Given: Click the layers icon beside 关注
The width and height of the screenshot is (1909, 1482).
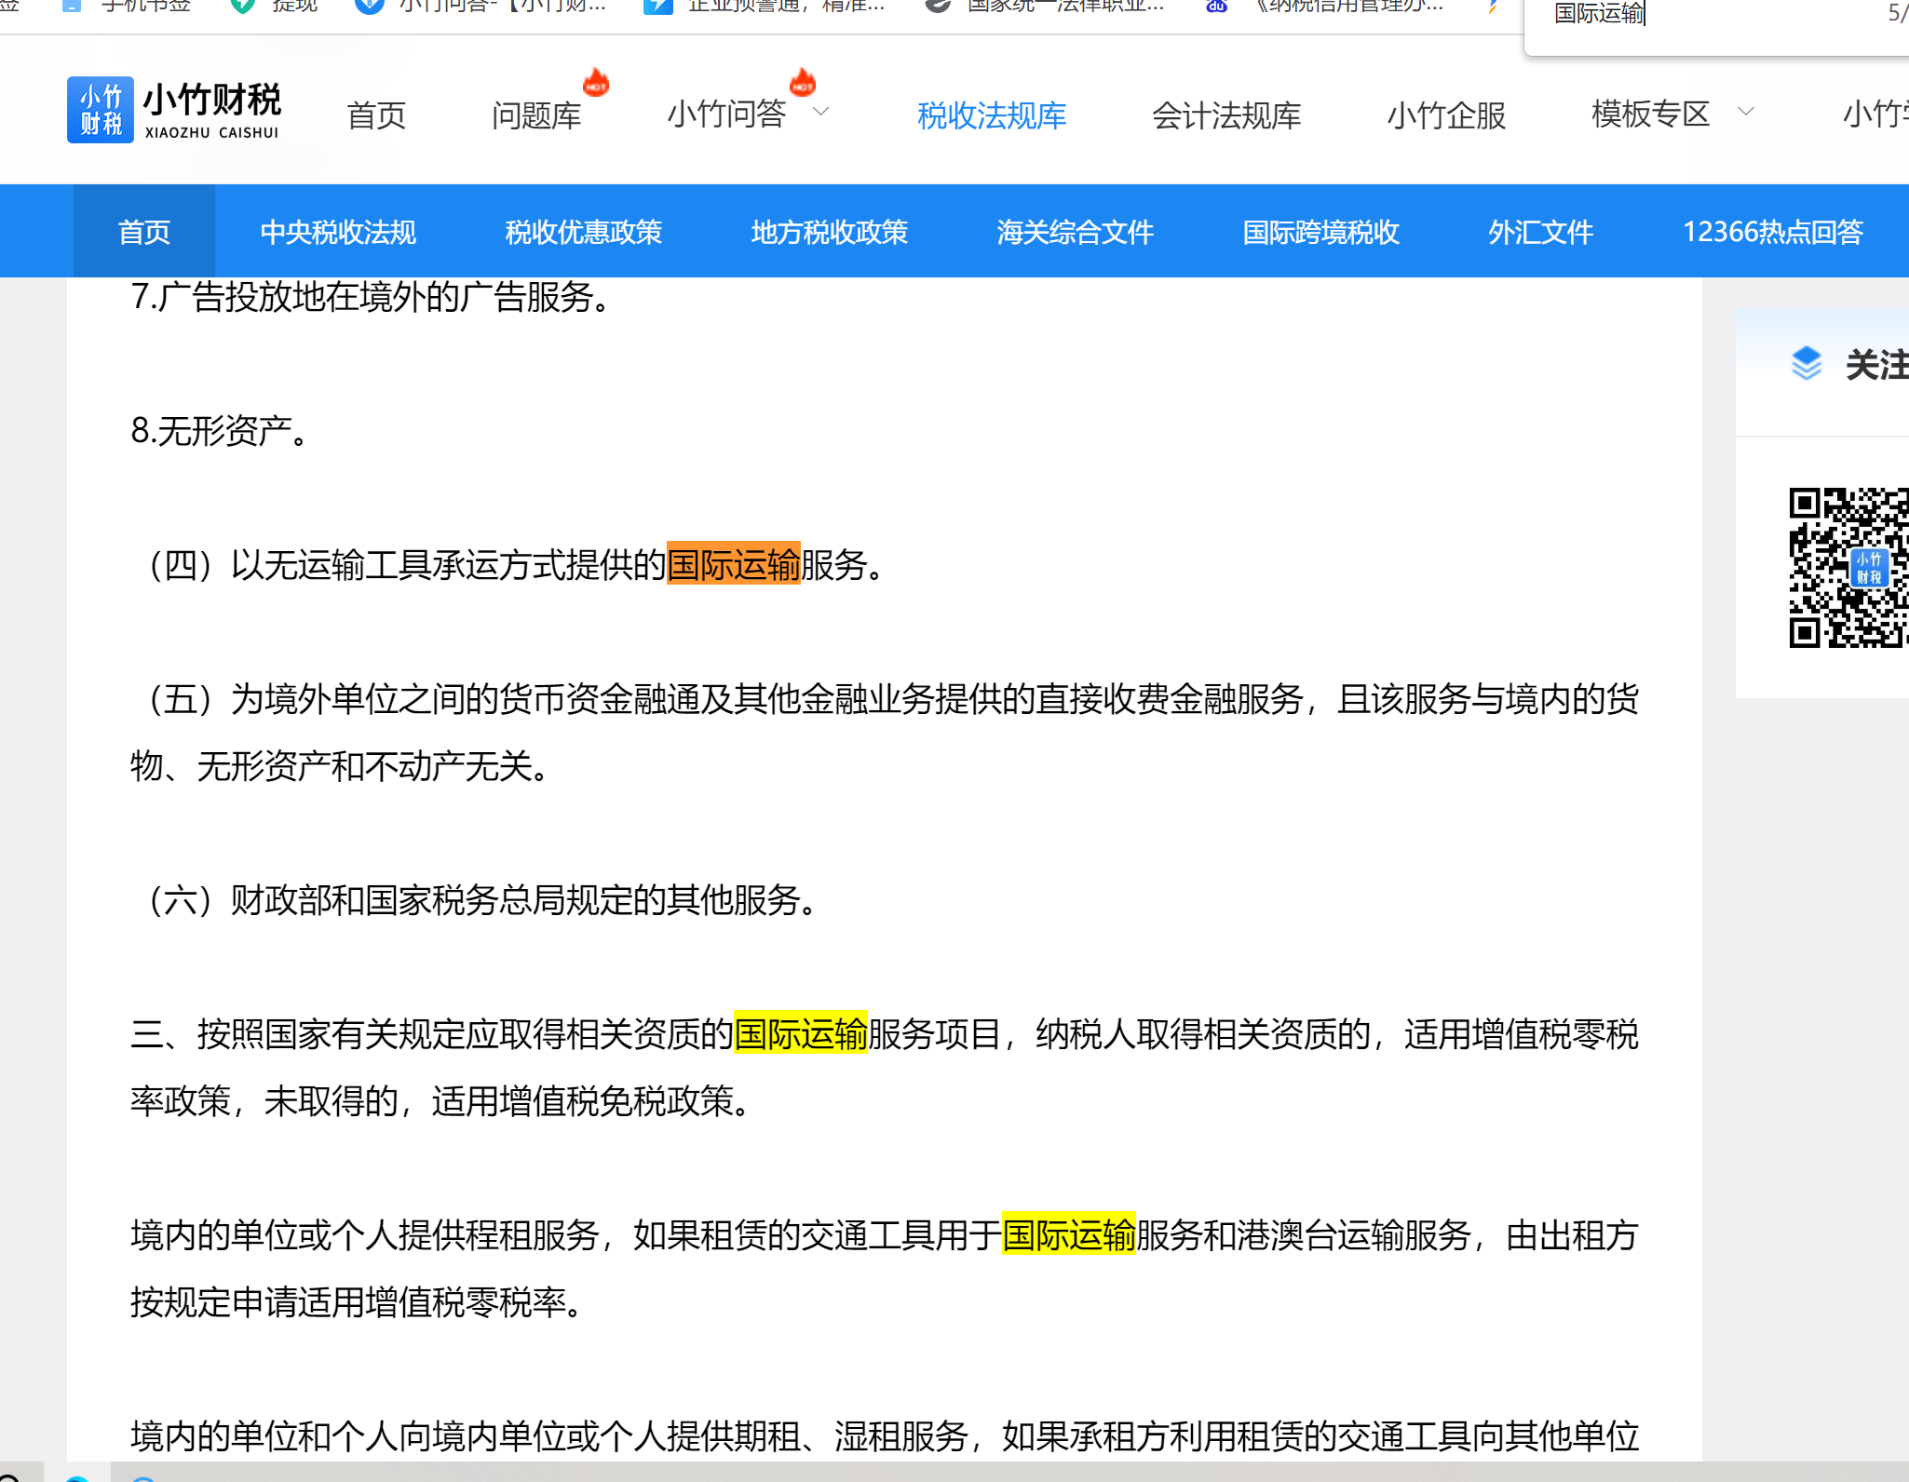Looking at the screenshot, I should click(1806, 363).
